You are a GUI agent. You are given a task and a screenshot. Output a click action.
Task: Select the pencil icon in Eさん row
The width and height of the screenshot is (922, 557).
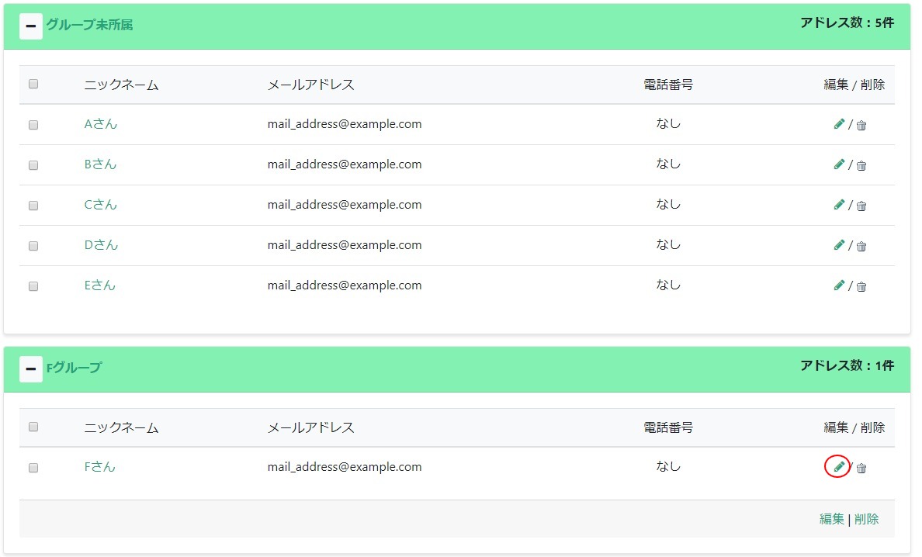839,285
